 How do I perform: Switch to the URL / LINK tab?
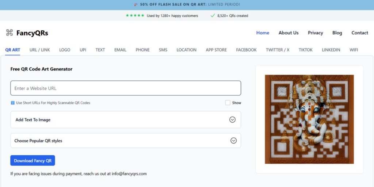[x=40, y=50]
